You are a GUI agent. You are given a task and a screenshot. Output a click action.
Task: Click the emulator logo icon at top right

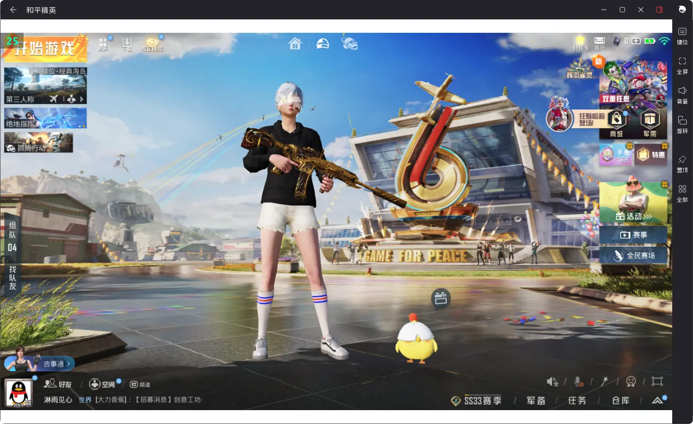(x=682, y=9)
